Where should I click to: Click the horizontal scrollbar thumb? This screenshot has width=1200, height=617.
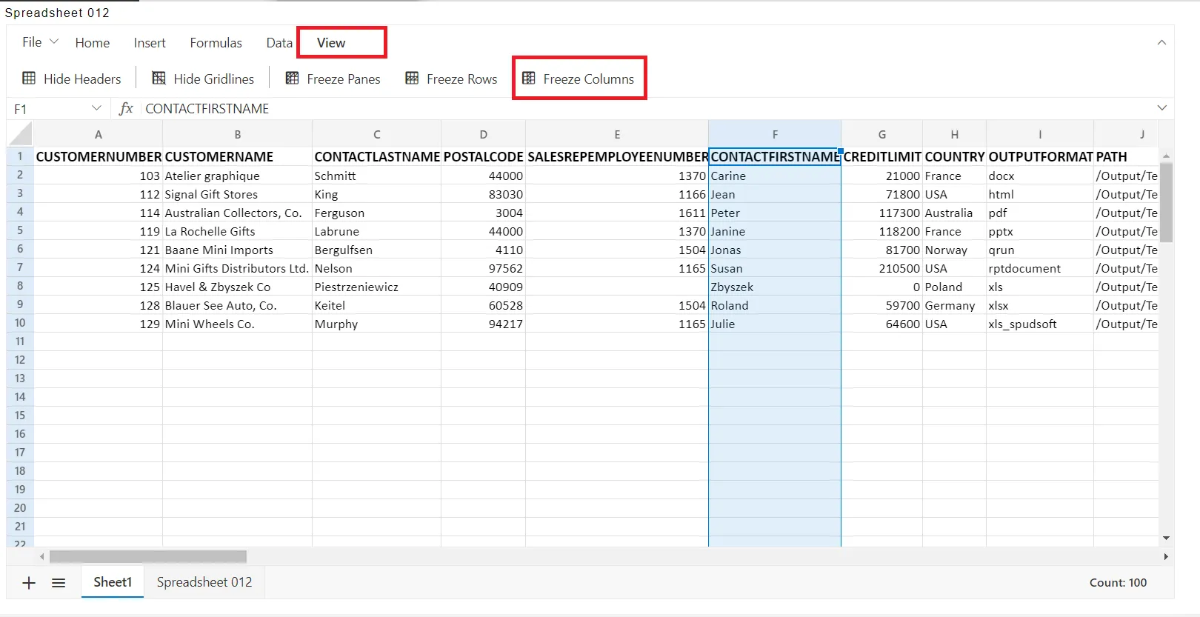point(148,556)
